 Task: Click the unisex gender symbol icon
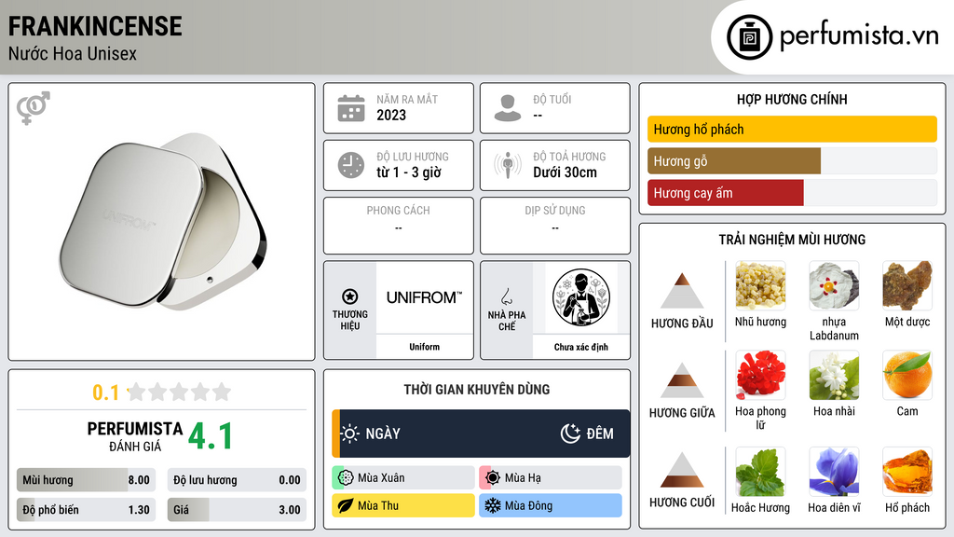click(34, 108)
